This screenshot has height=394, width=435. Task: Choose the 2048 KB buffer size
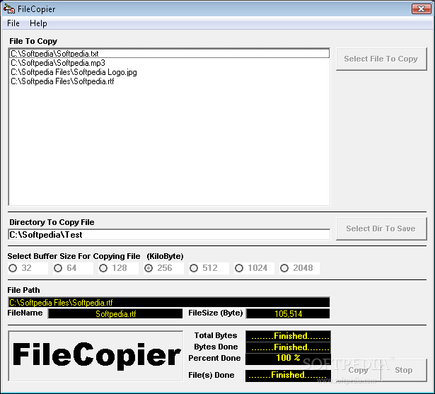(299, 268)
